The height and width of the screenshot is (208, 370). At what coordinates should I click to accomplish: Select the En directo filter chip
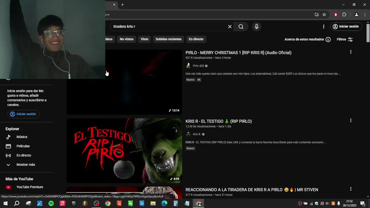pyautogui.click(x=196, y=39)
